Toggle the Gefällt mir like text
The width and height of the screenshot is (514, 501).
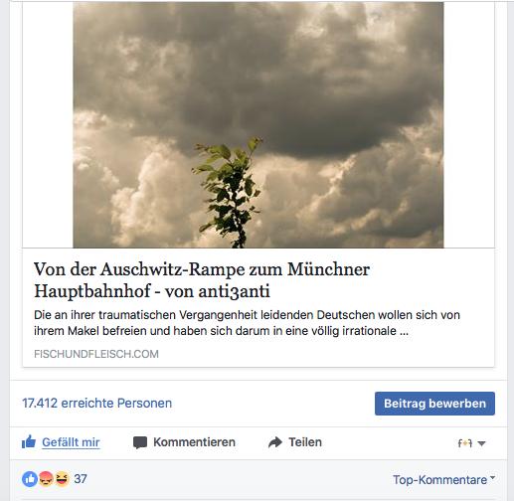[71, 442]
